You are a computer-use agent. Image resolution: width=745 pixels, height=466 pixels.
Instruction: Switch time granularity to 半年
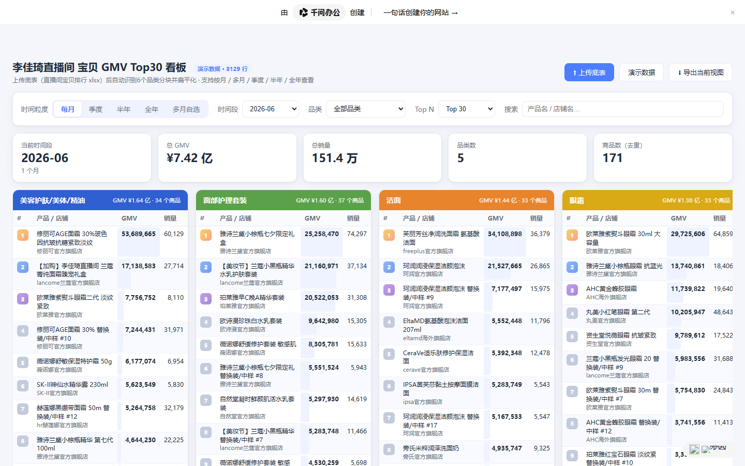124,109
